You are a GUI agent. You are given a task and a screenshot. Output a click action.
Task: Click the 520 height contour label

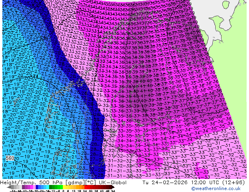tap(191, 109)
